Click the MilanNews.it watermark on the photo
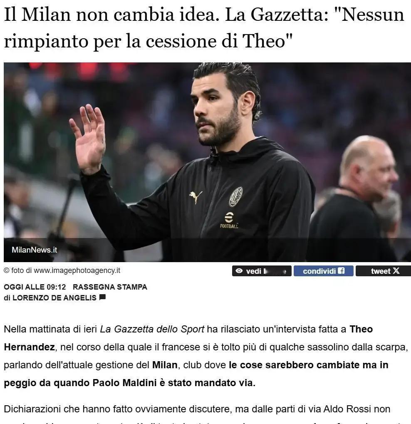The width and height of the screenshot is (411, 424). (35, 250)
